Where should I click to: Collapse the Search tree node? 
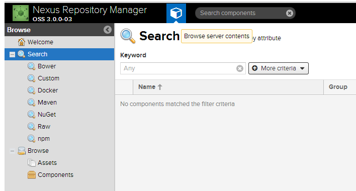(12, 54)
